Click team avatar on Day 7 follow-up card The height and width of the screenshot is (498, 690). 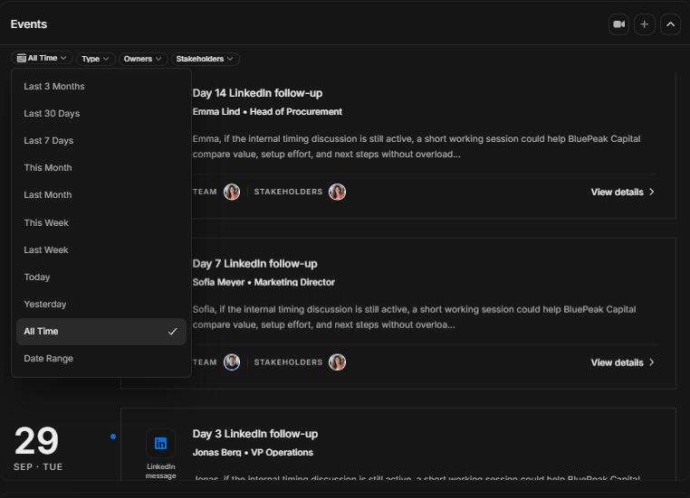(232, 362)
